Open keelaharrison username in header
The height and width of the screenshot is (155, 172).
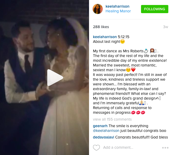coord(117,6)
